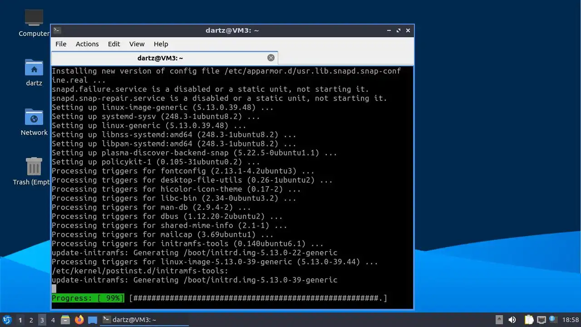Screen dimensions: 581x327
Task: Click 'initrd.img-5.13.0-22-generic' line
Action: [x=194, y=253]
